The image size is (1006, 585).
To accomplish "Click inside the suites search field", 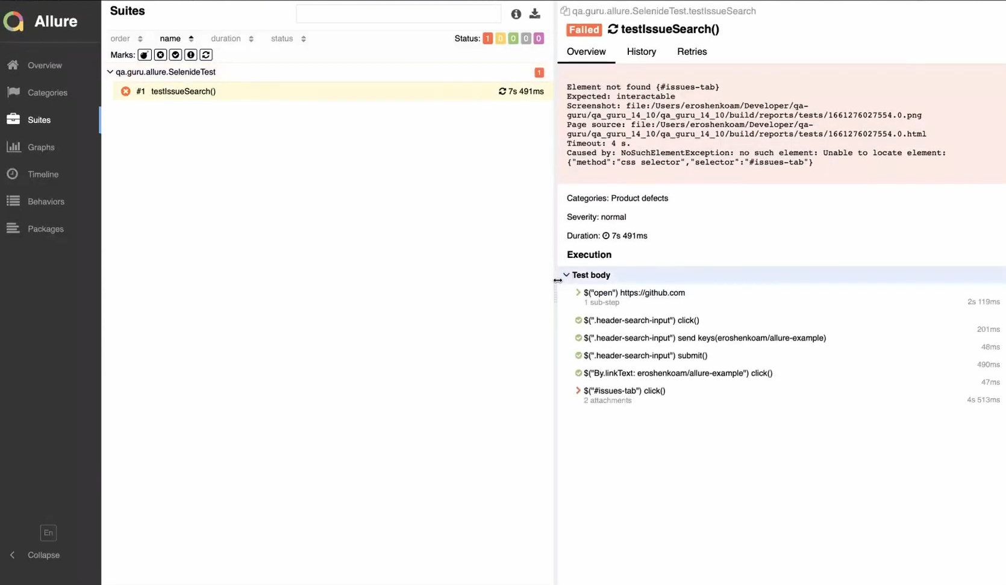I will pyautogui.click(x=399, y=13).
